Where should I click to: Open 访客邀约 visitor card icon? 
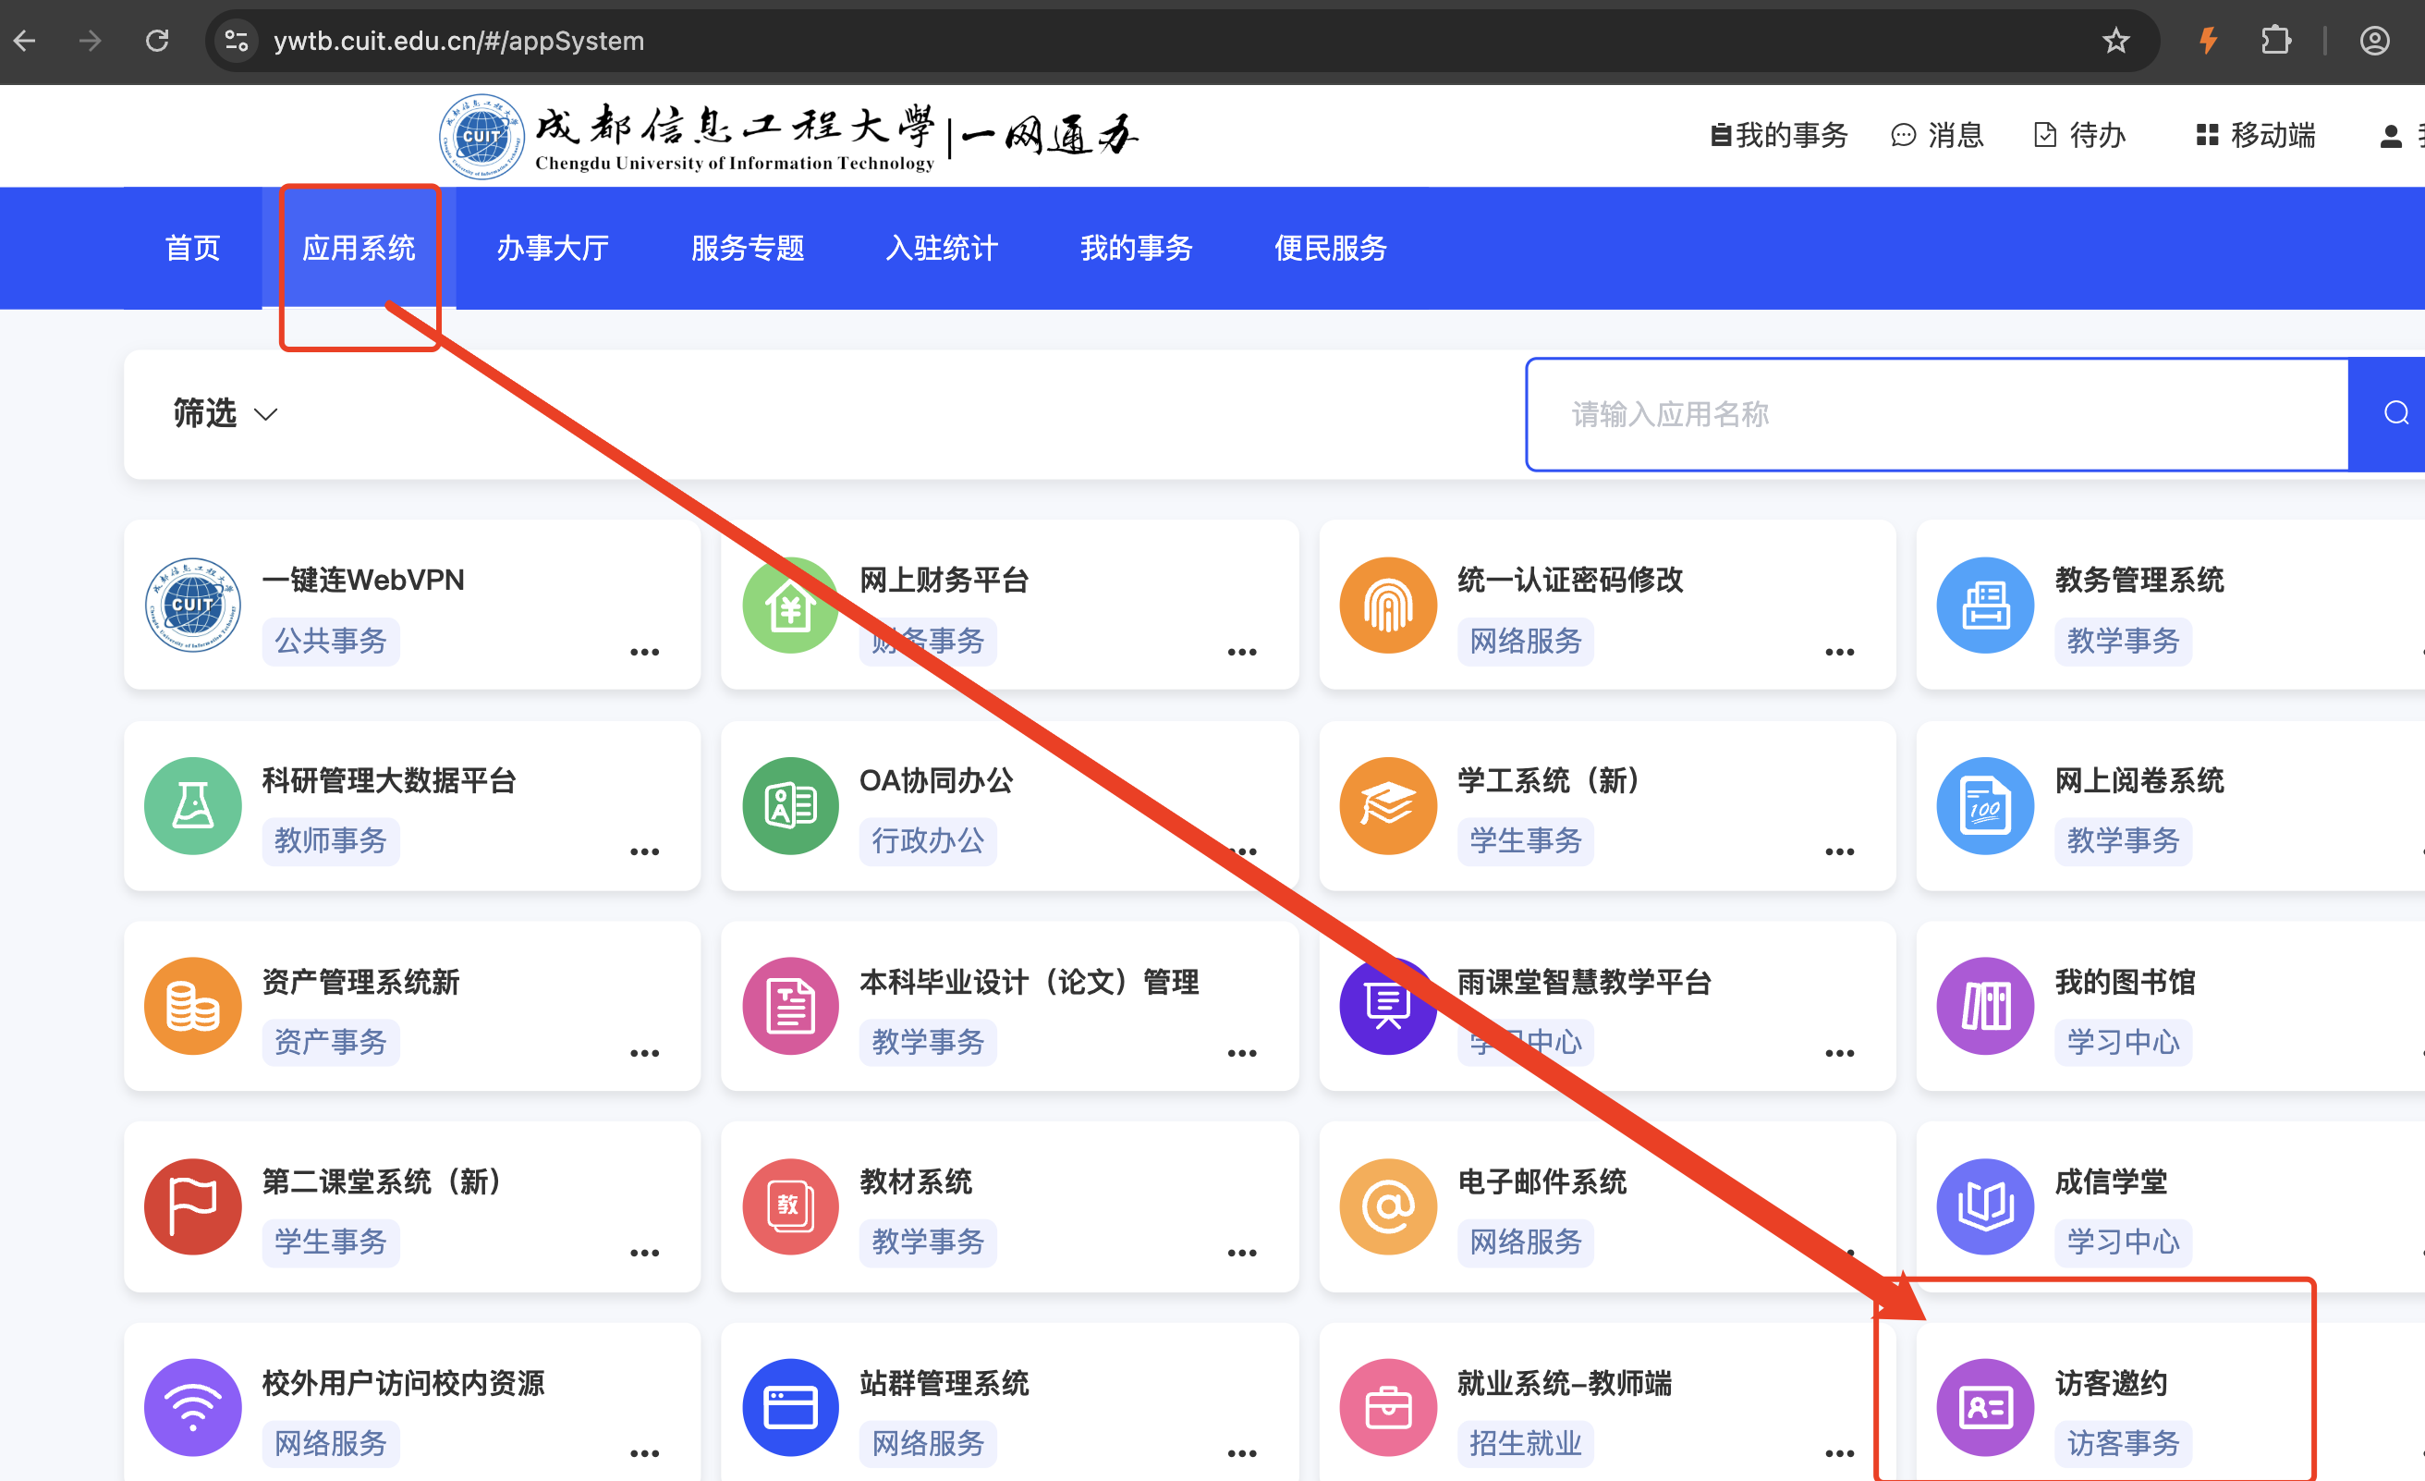(1985, 1407)
